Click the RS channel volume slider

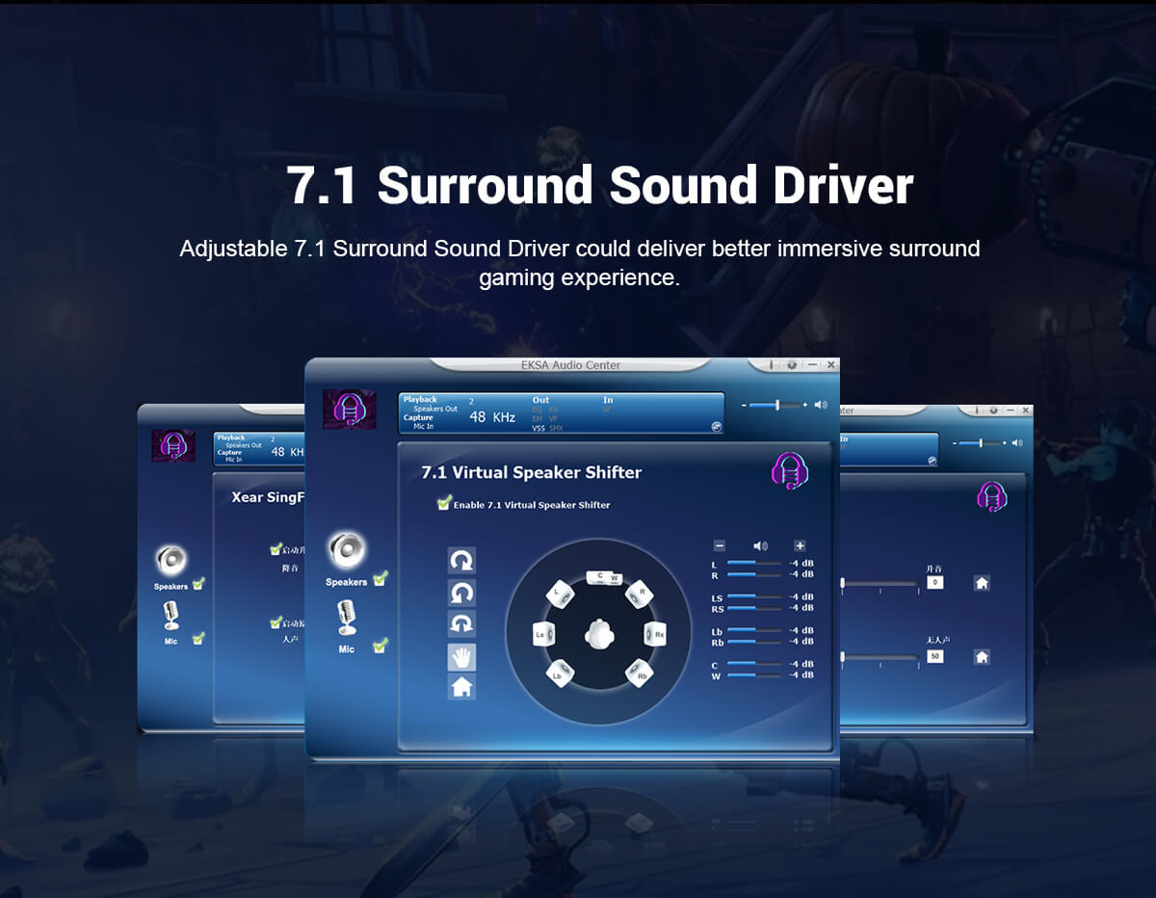click(754, 608)
